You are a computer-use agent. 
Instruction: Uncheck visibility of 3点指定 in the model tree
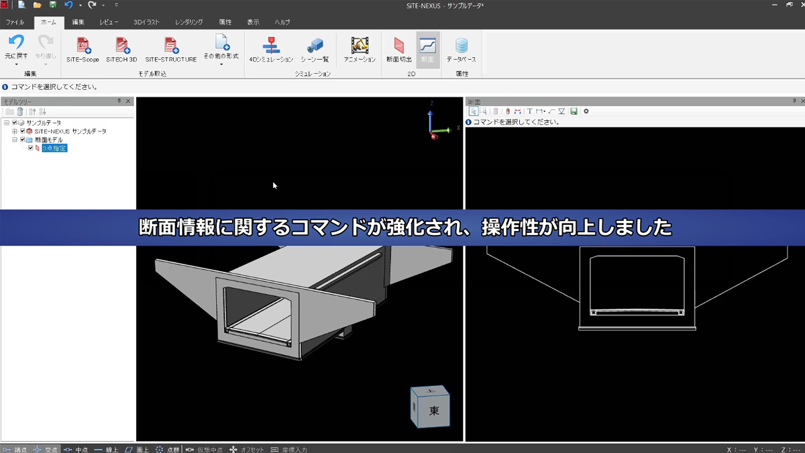tap(31, 148)
